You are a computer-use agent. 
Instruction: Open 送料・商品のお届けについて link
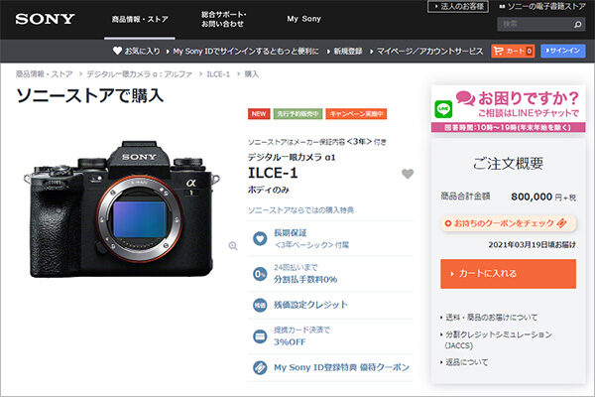[x=492, y=318]
